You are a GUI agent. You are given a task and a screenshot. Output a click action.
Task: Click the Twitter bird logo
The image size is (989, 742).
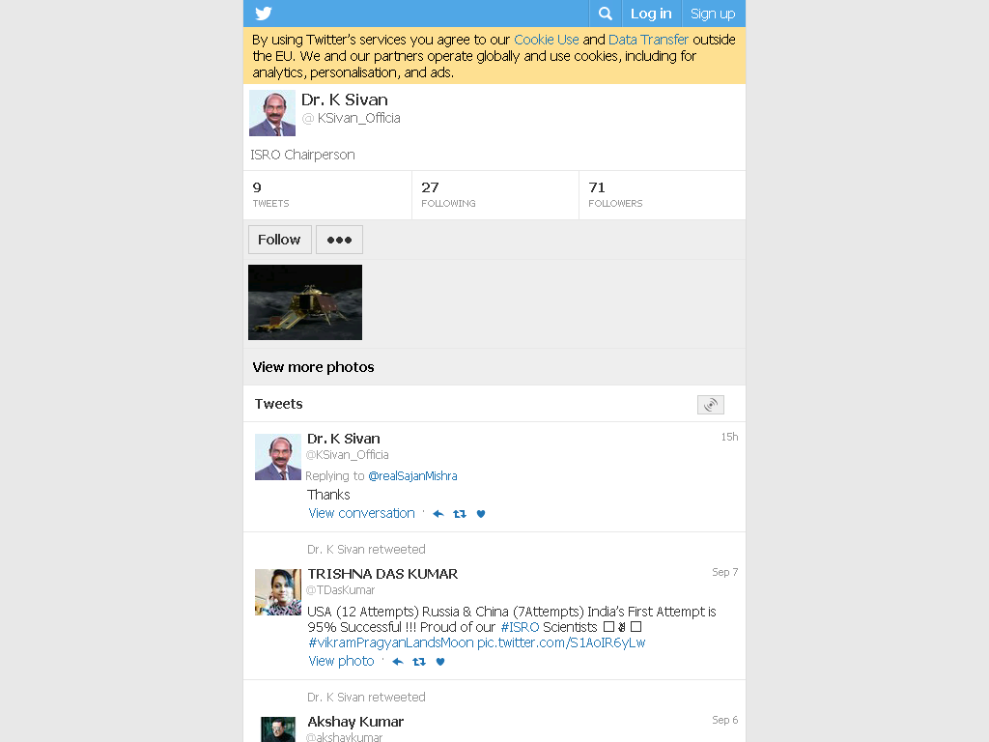(264, 14)
